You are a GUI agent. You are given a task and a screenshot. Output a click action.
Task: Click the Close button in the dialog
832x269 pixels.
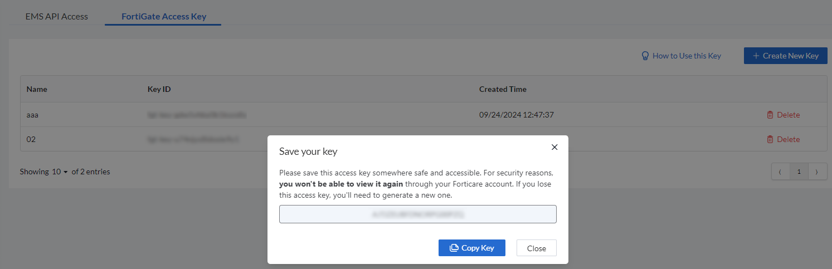pyautogui.click(x=536, y=248)
